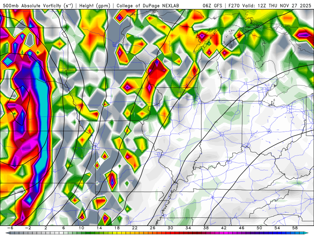This screenshot has height=235, width=314.
Task: Click the 'F270' forecast hour text
Action: coord(234,5)
